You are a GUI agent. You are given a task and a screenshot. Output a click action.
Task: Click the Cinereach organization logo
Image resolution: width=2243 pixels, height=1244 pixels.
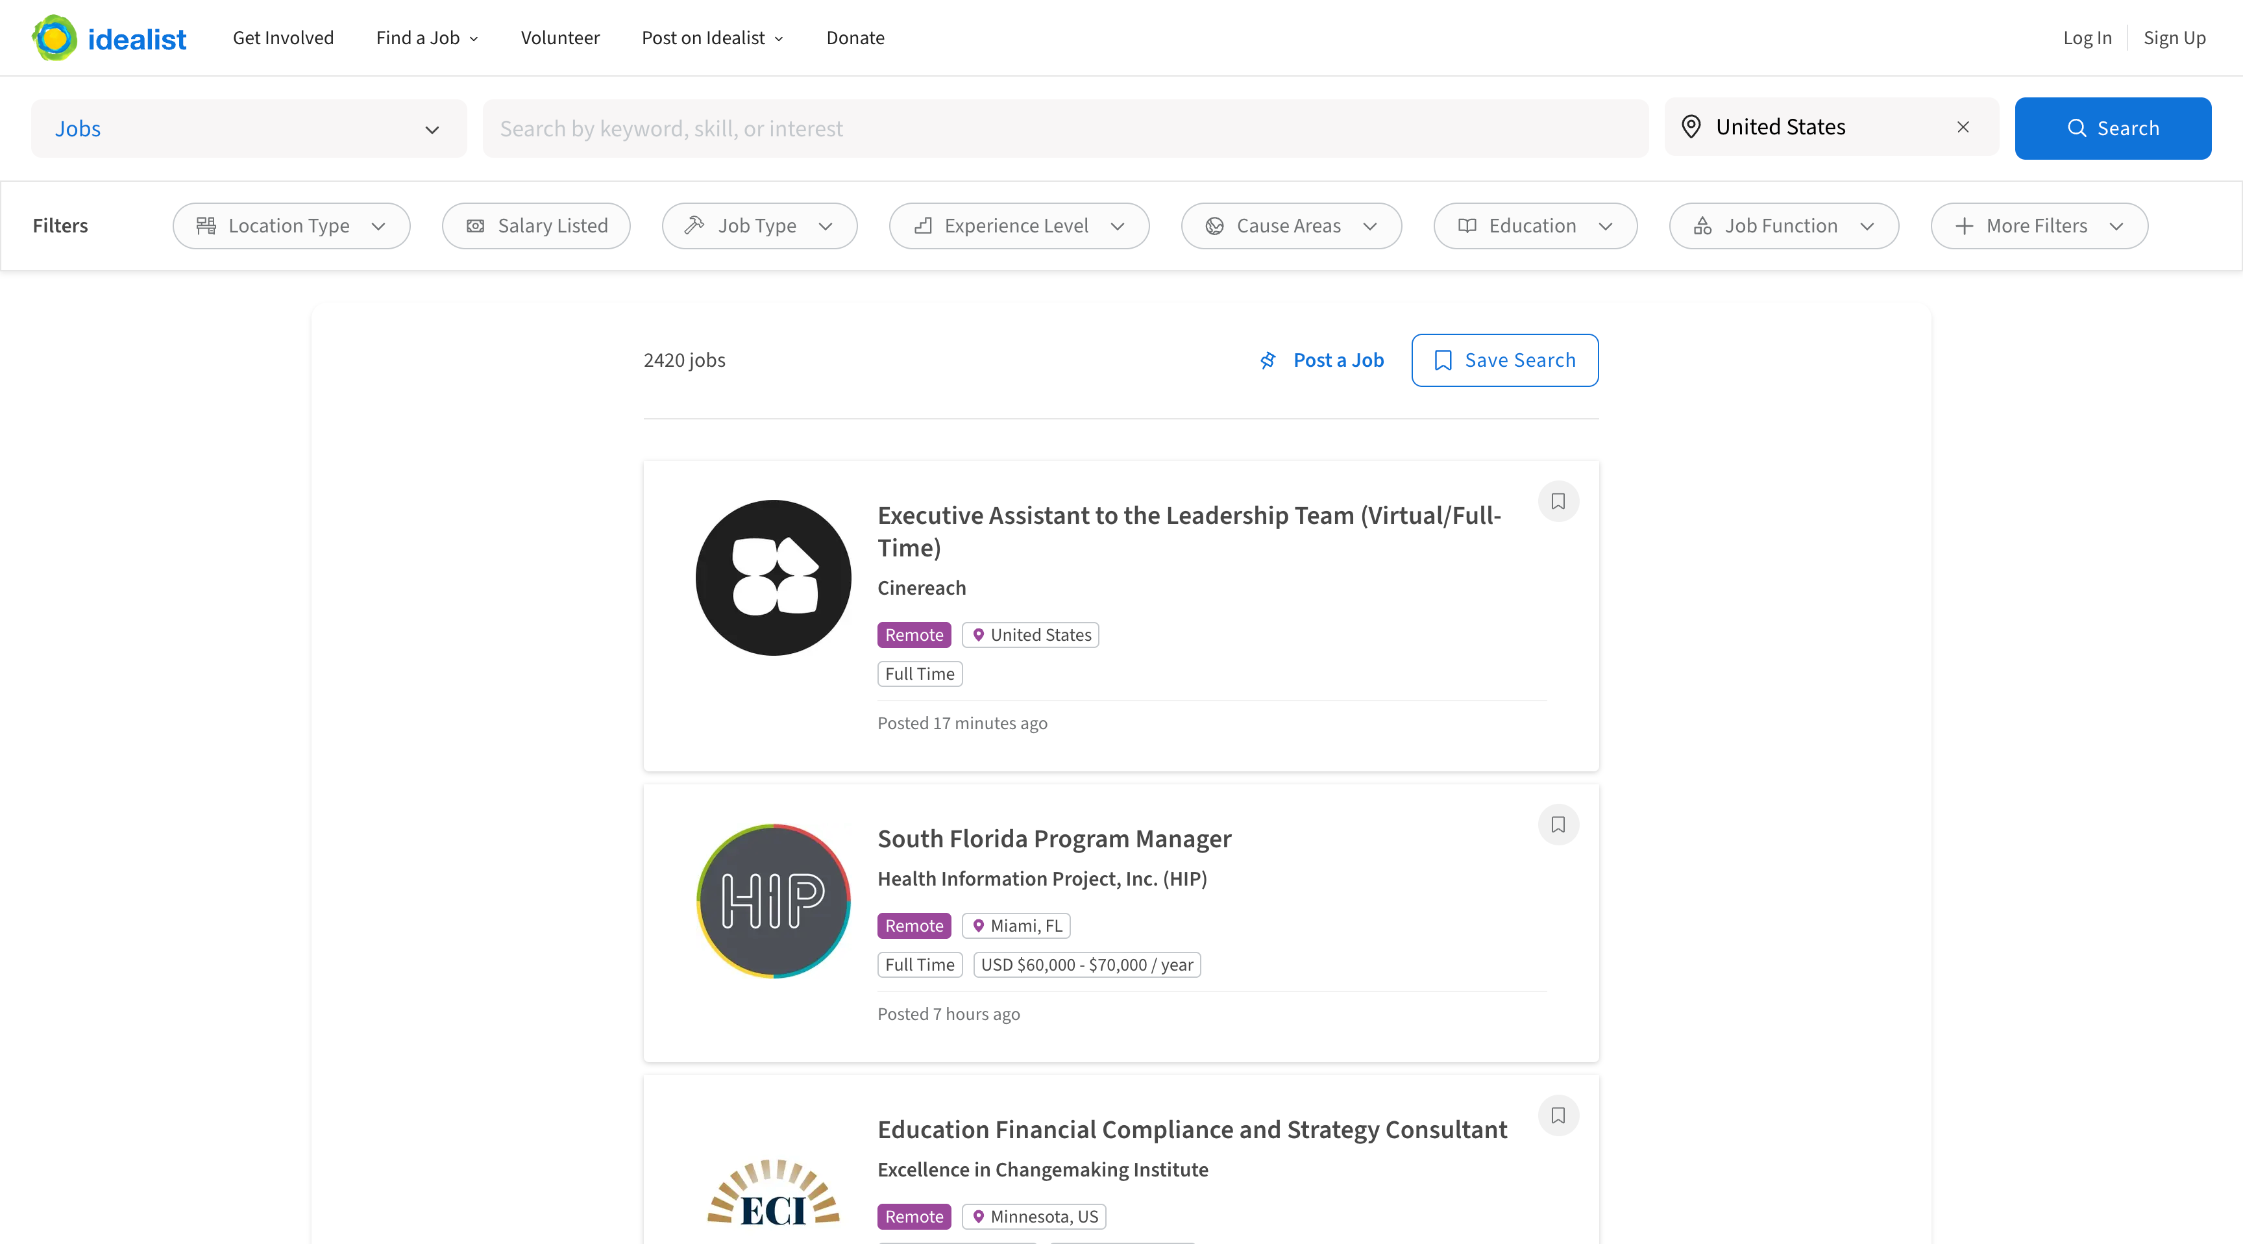click(773, 578)
